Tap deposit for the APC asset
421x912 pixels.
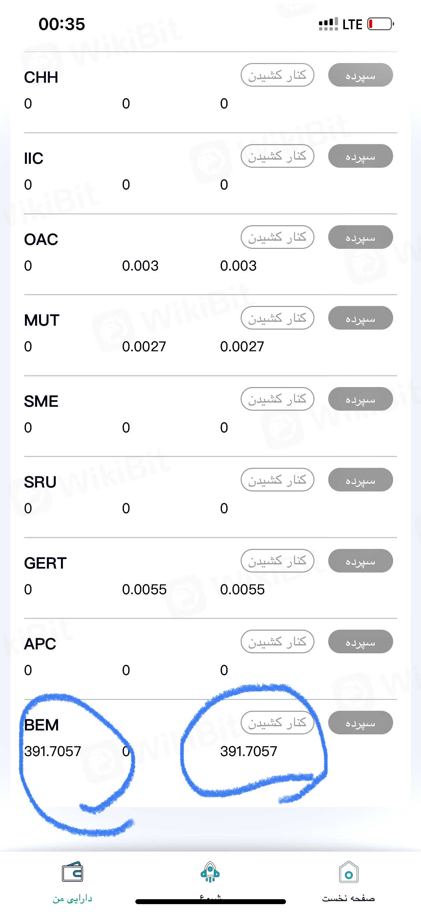(x=360, y=641)
